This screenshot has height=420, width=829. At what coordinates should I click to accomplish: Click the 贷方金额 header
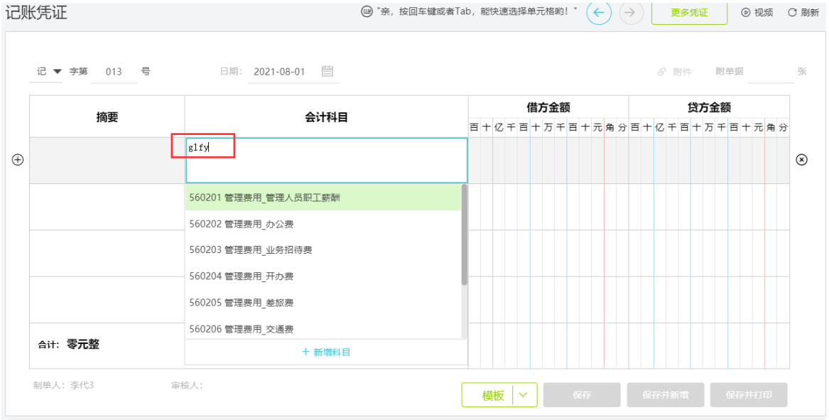[x=709, y=107]
